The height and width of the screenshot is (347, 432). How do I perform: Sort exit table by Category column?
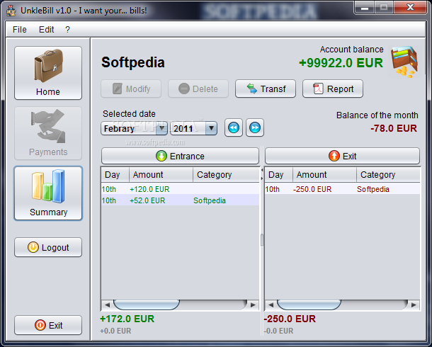pos(388,175)
